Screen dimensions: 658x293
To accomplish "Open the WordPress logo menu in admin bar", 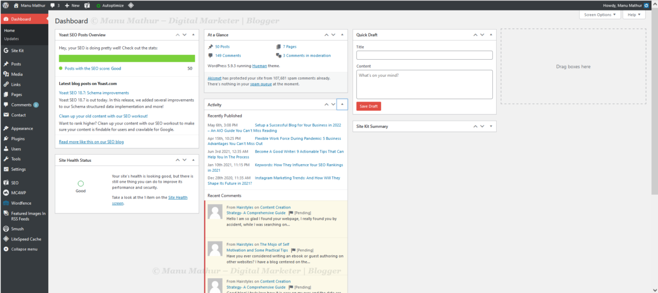I will tap(5, 5).
